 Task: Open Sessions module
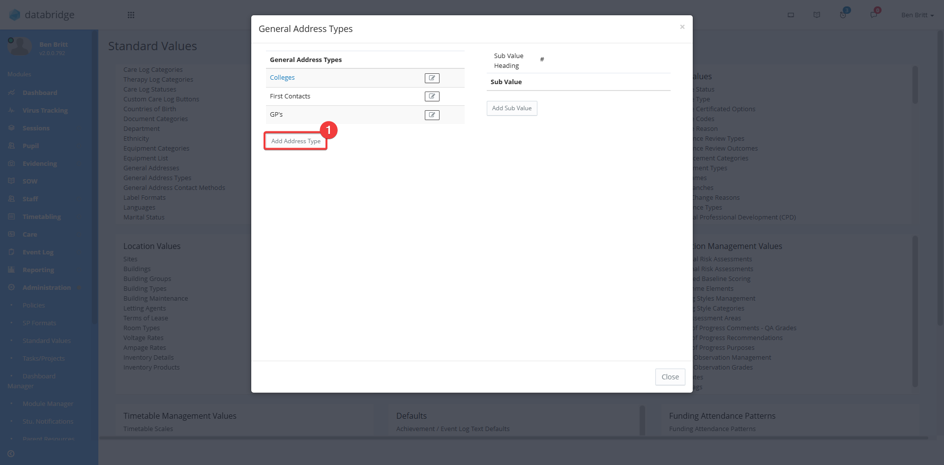tap(36, 128)
